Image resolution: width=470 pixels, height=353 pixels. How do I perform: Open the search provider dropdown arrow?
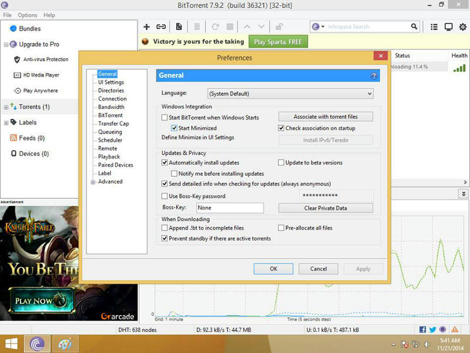(323, 26)
